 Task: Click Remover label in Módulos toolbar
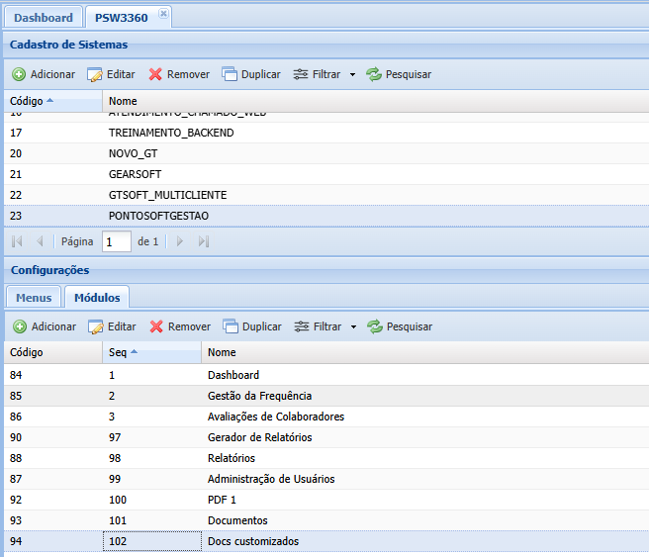pyautogui.click(x=189, y=326)
